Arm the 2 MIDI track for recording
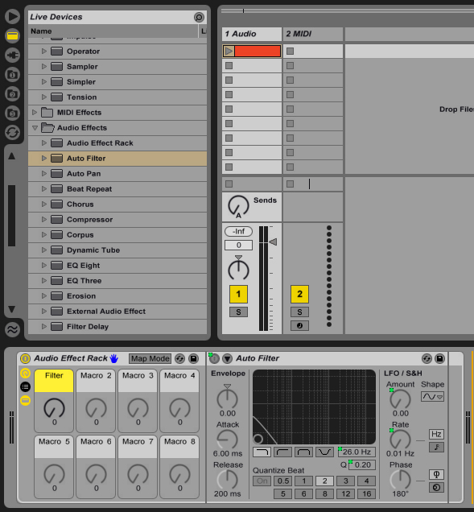The height and width of the screenshot is (512, 474). point(299,325)
